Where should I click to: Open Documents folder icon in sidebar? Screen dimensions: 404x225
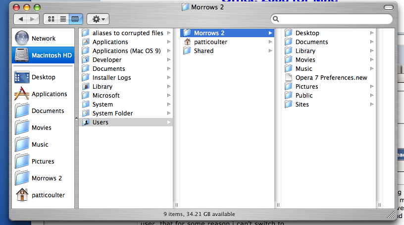coord(22,111)
